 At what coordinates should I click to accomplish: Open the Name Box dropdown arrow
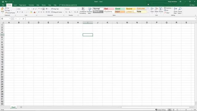click(10, 19)
